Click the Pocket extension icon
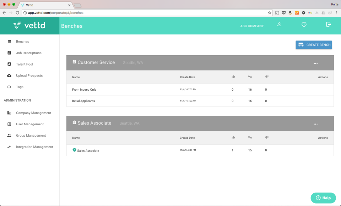341x206 pixels. pos(283,13)
